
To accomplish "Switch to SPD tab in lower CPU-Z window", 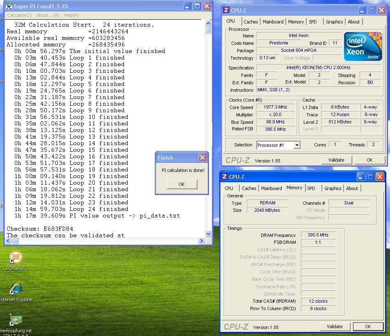I will [x=311, y=188].
